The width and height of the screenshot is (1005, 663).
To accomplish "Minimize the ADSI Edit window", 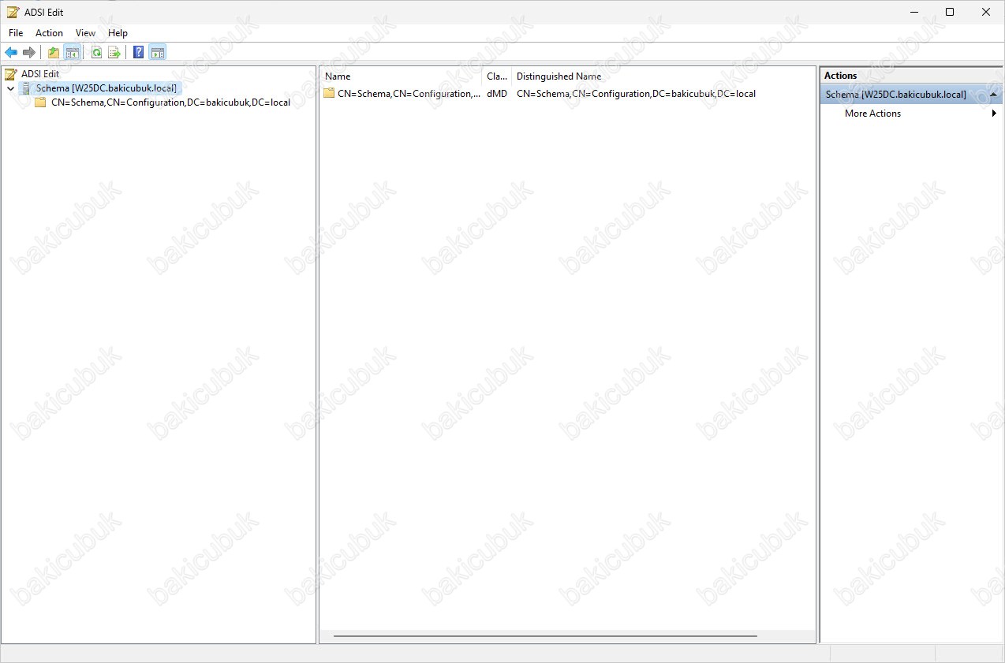I will (913, 12).
